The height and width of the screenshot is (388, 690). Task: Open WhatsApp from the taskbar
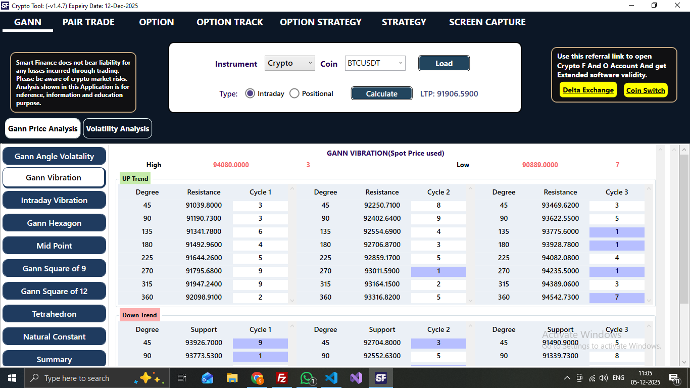point(307,377)
